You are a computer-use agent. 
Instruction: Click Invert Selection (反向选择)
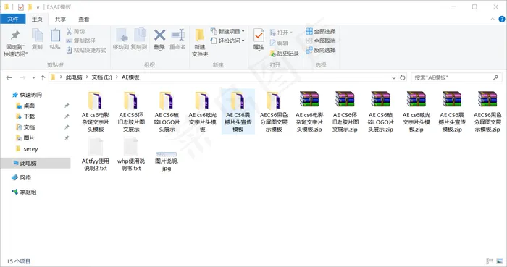tap(321, 50)
